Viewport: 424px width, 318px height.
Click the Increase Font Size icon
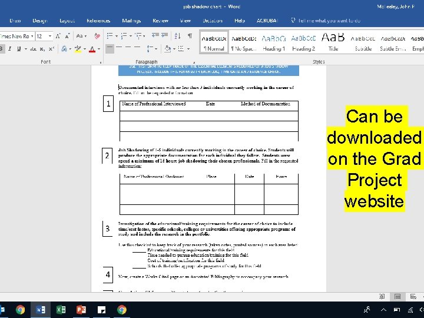(x=58, y=36)
